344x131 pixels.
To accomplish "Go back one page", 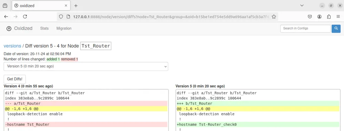I will (6, 17).
